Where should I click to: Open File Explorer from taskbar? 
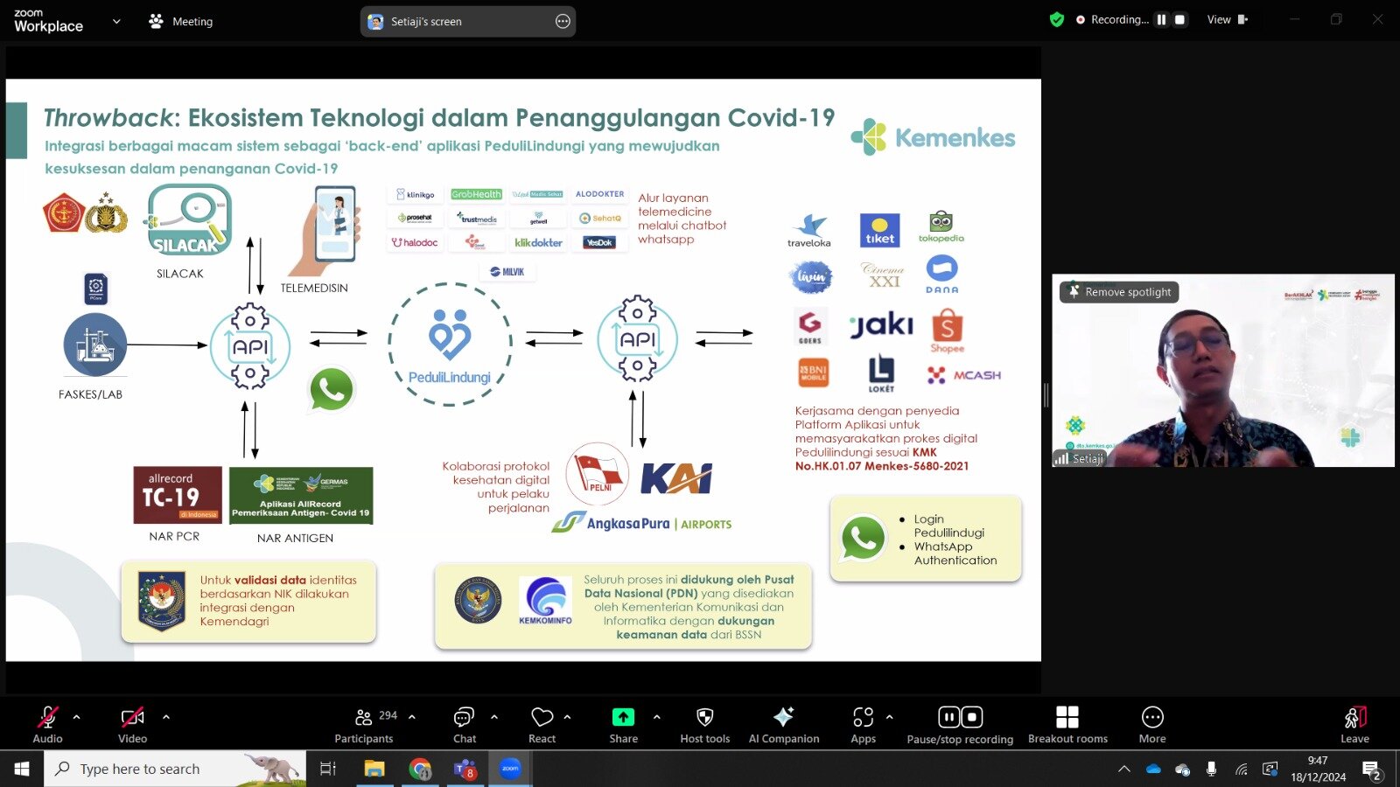coord(374,769)
